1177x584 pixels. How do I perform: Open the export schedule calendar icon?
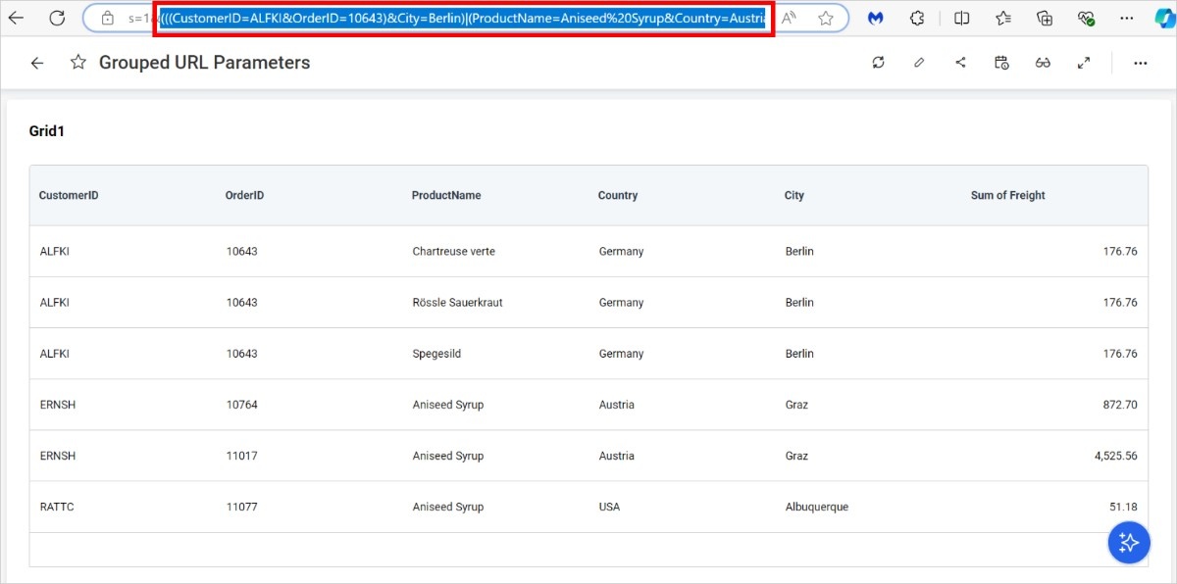(x=1001, y=62)
